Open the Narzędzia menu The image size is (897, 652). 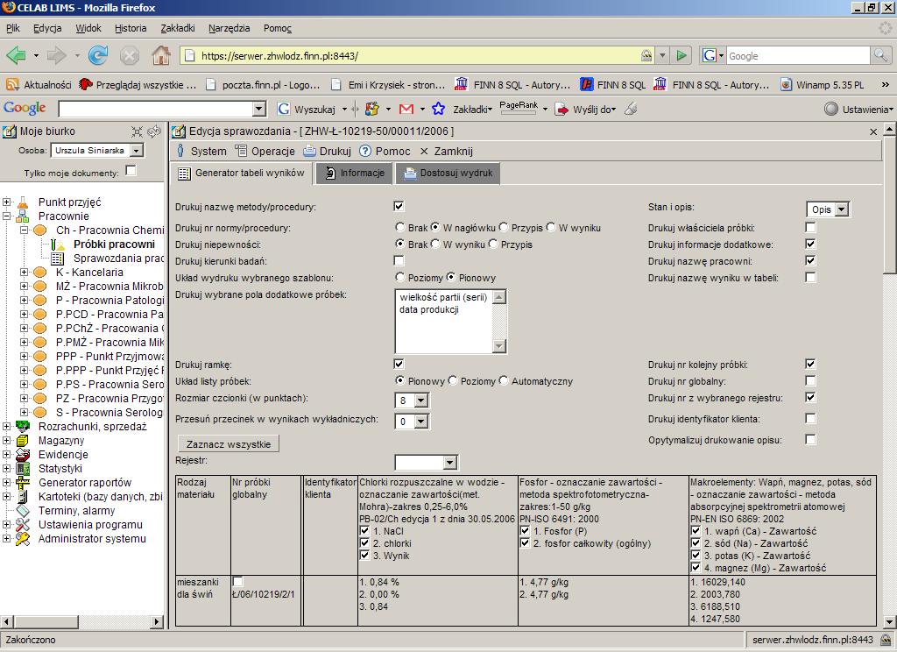tap(229, 28)
